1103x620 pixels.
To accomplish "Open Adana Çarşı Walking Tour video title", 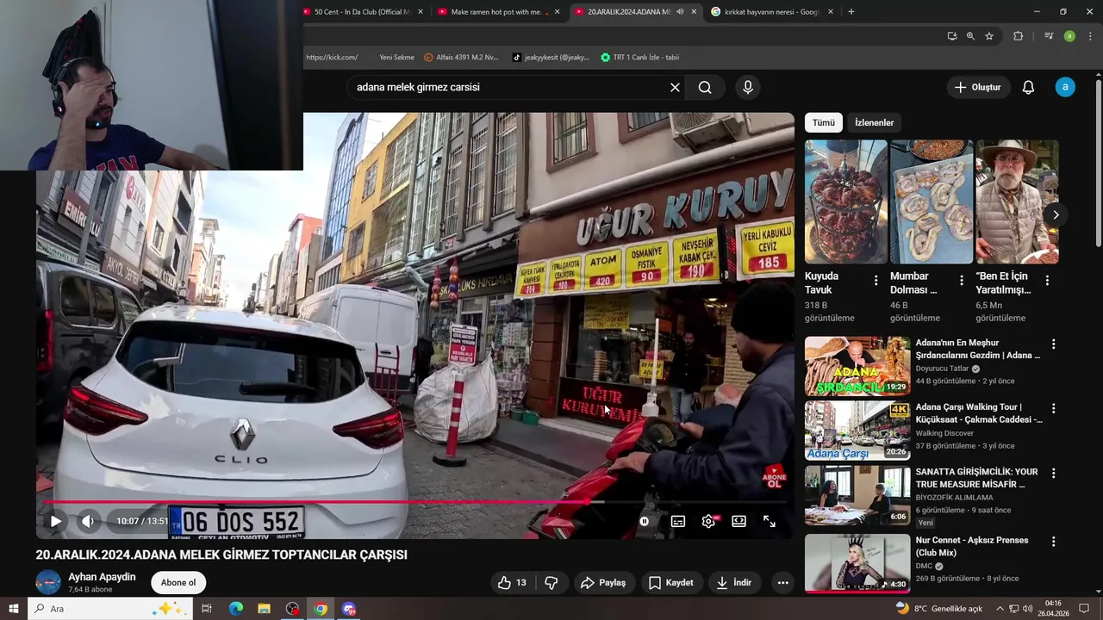I will pyautogui.click(x=979, y=413).
